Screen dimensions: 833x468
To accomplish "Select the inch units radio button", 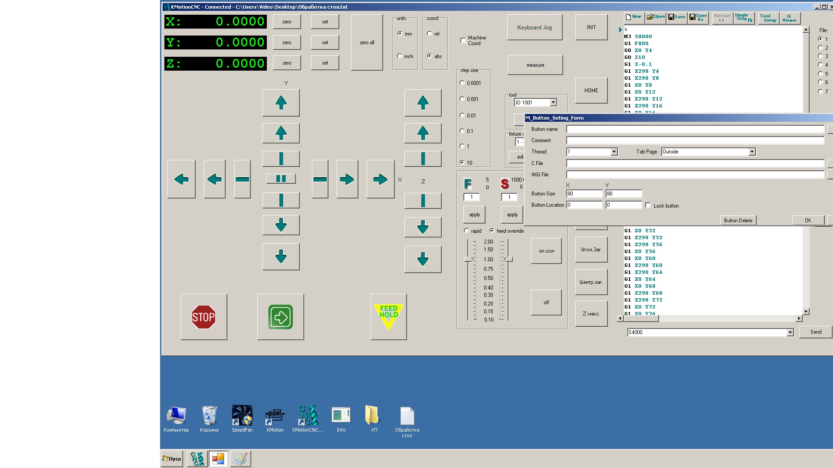I will [400, 56].
